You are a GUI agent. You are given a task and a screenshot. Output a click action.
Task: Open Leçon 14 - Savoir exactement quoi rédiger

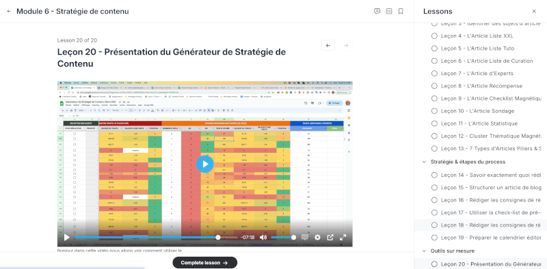491,175
